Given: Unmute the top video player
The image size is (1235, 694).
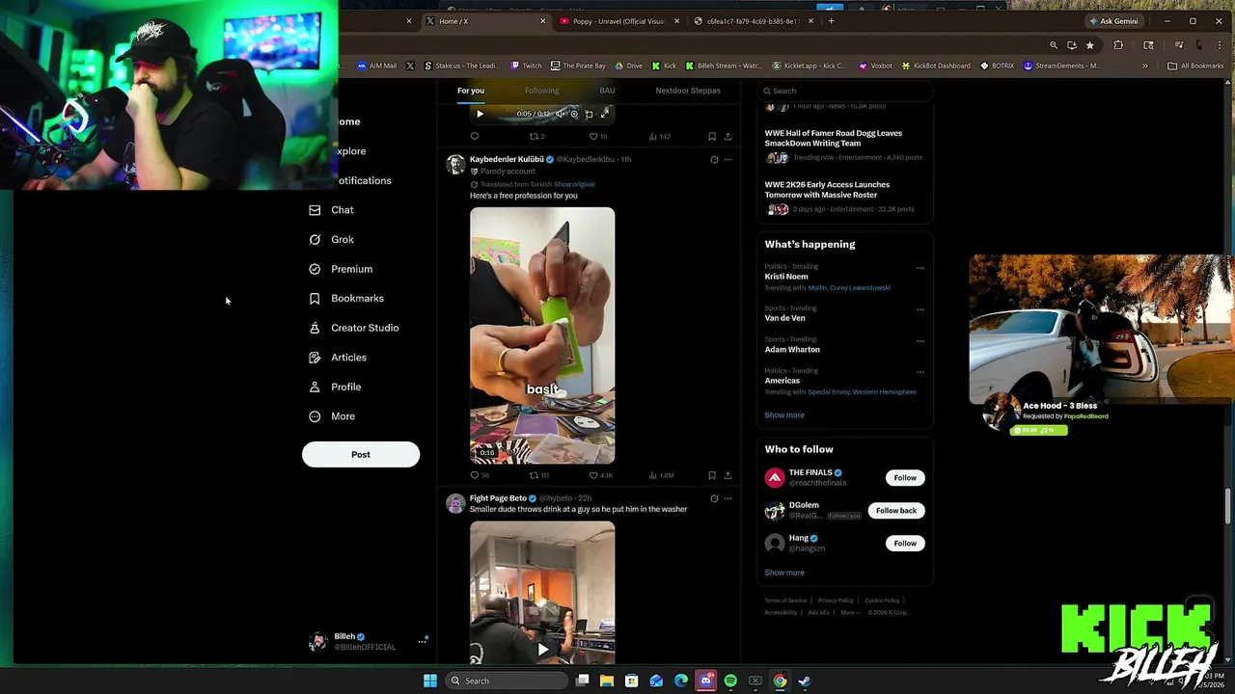Looking at the screenshot, I should (559, 114).
